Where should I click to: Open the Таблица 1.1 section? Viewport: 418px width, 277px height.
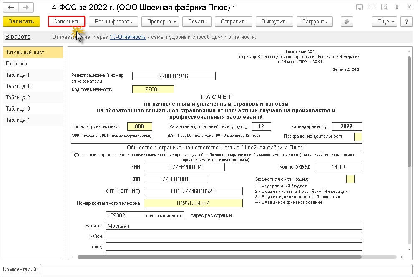pos(33,86)
